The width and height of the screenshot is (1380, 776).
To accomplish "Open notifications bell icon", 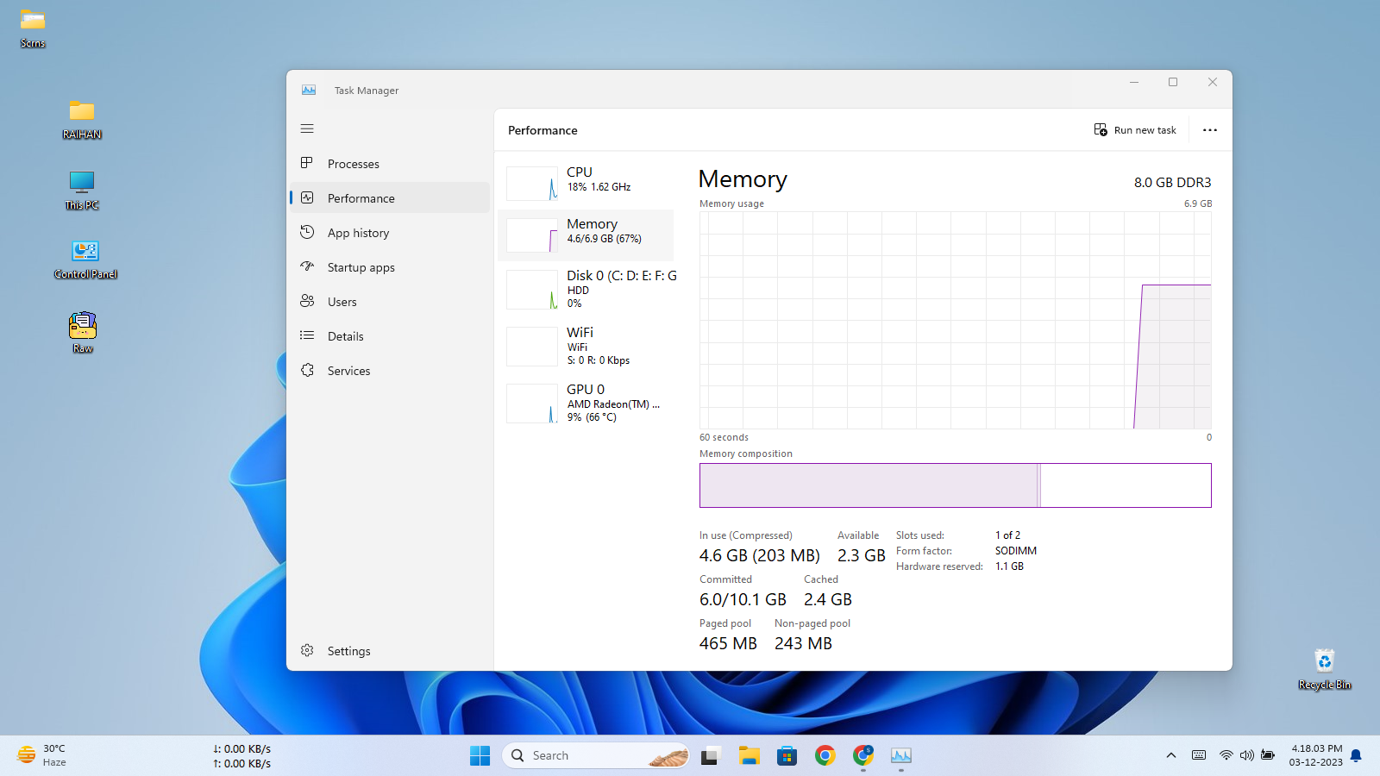I will [1356, 755].
